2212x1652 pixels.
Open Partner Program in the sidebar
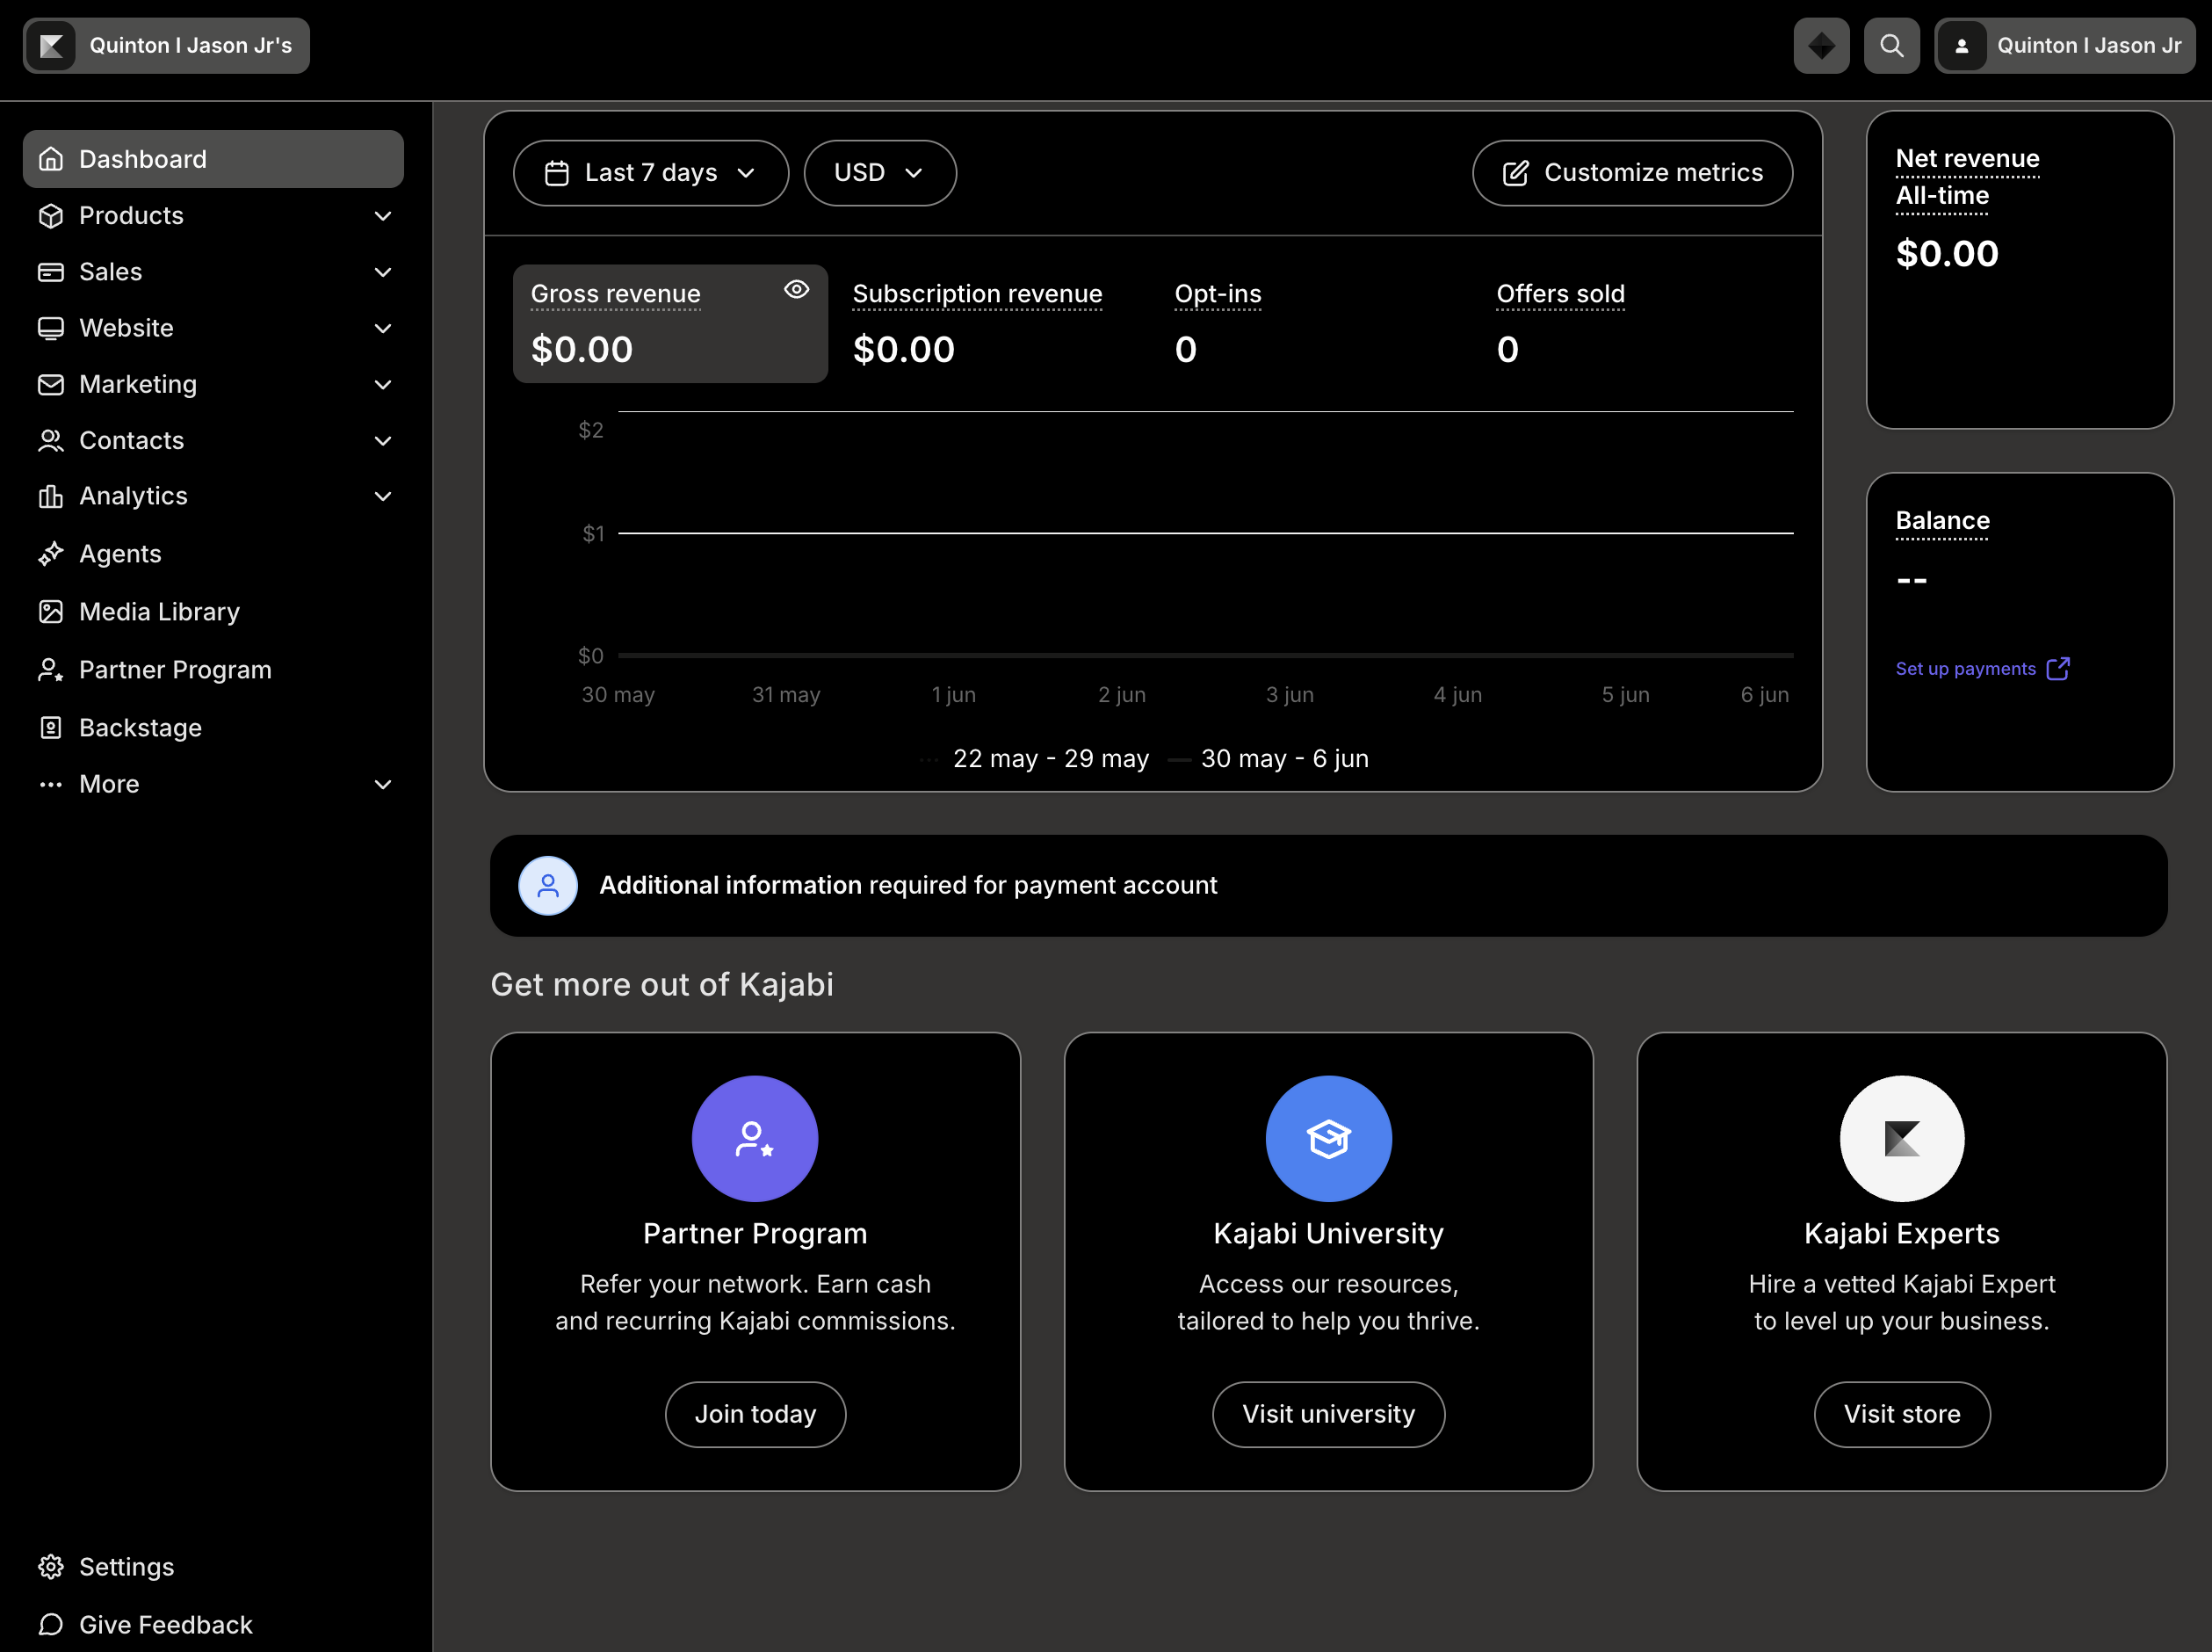(213, 669)
